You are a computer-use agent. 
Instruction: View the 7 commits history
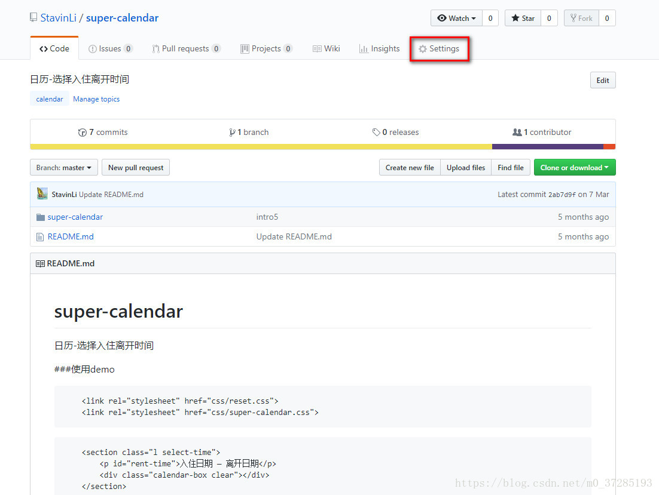click(103, 132)
